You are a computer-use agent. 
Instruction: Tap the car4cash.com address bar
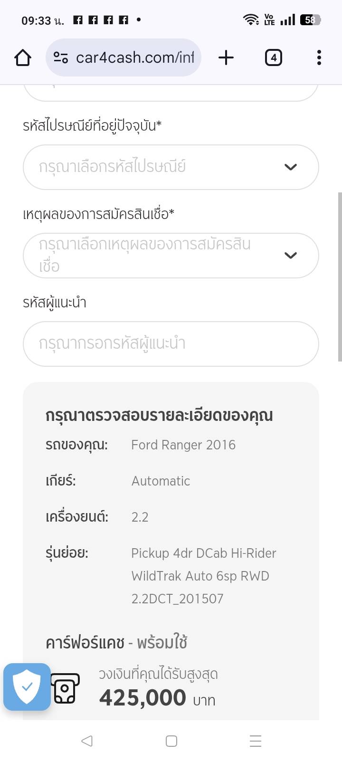click(134, 58)
